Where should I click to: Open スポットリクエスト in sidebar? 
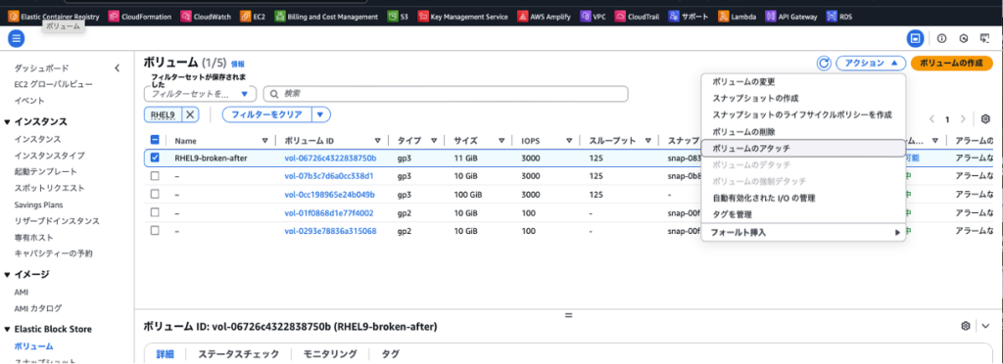[x=49, y=188]
